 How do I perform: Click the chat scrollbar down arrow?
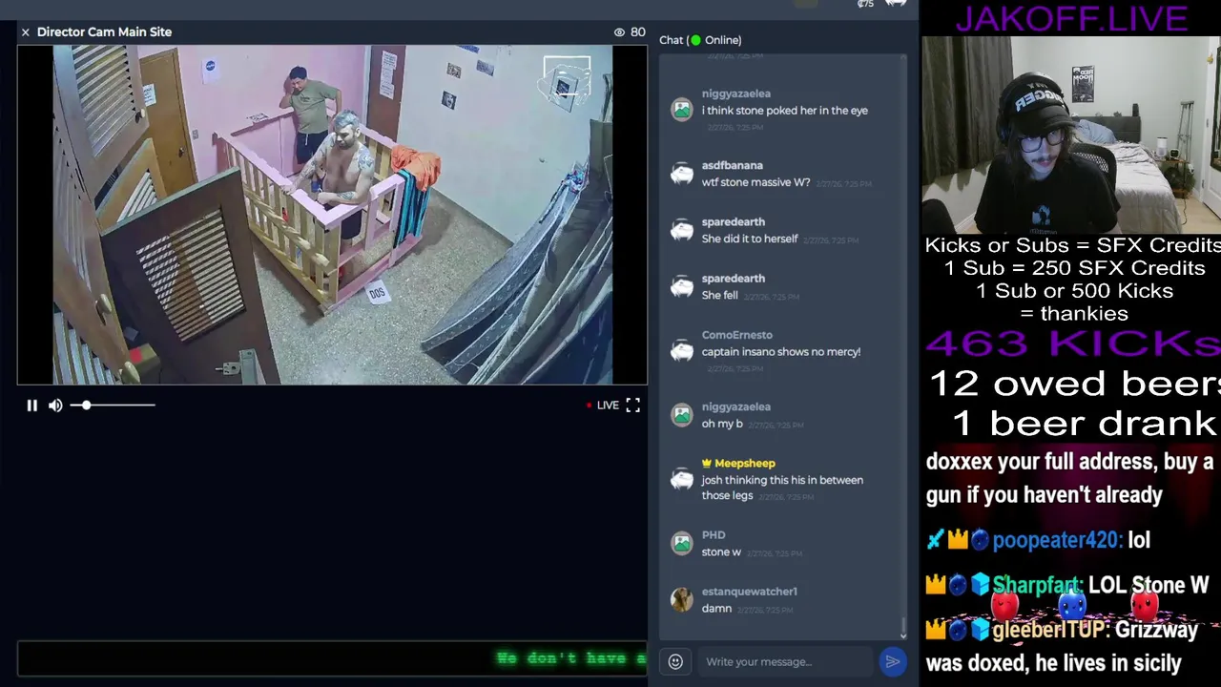coord(902,635)
